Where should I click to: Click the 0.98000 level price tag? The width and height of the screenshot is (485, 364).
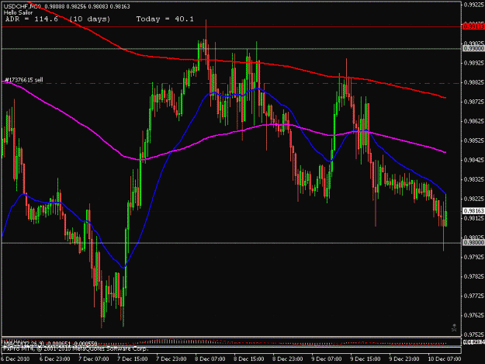(x=473, y=243)
